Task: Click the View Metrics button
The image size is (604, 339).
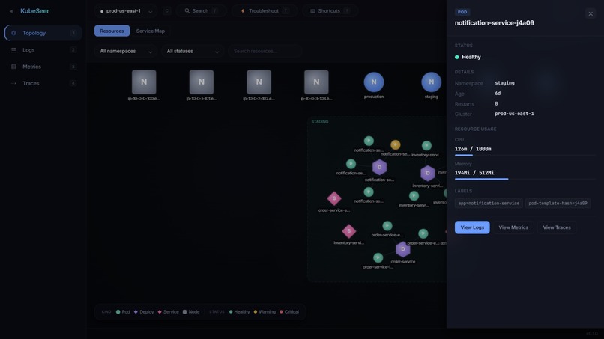Action: pyautogui.click(x=513, y=227)
